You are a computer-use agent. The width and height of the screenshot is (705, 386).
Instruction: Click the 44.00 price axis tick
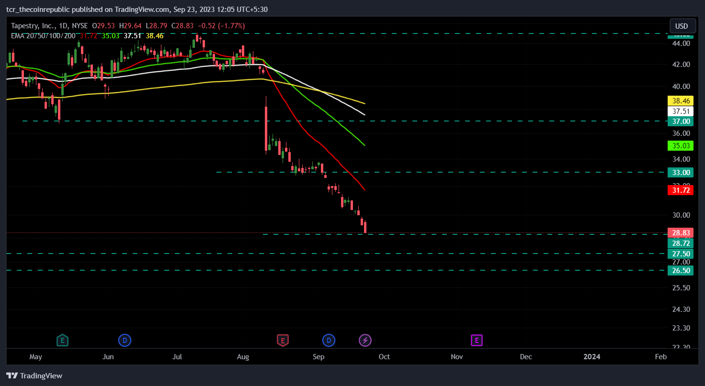[681, 43]
